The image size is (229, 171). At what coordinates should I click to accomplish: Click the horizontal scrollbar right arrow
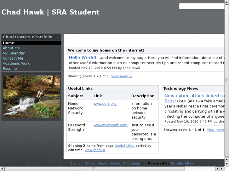coord(222,169)
